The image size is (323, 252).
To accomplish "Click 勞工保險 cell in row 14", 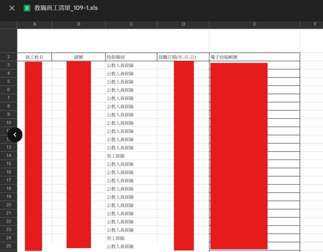I will click(131, 156).
